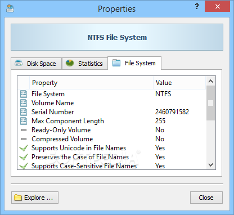The image size is (234, 215).
Task: Click the folder icon on Explore button
Action: coord(18,198)
